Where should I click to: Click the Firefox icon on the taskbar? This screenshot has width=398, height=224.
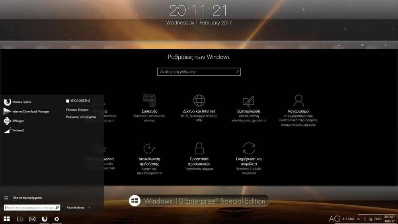45,219
